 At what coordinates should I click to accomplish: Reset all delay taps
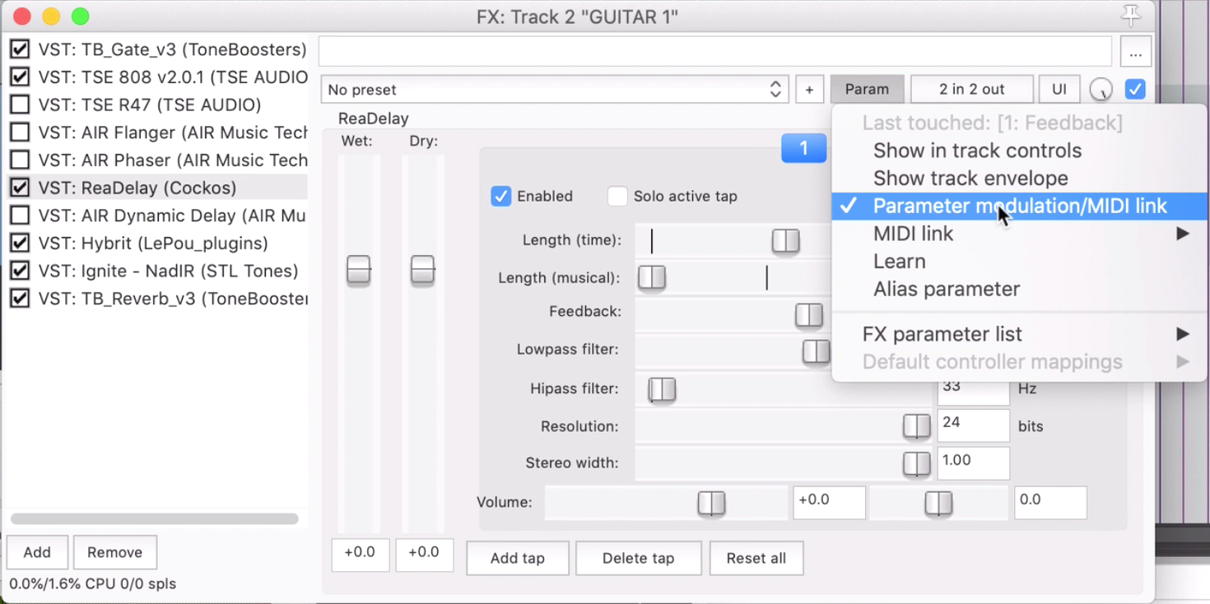756,558
